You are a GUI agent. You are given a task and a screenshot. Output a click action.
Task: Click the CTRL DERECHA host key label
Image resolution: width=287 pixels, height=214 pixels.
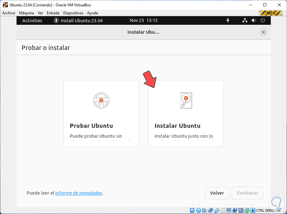[268, 211]
